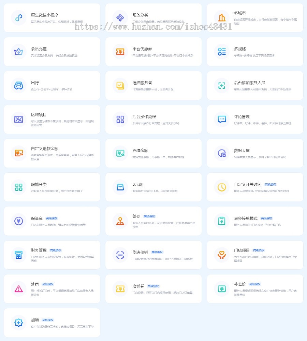Click the 高级授权 tag beside 店铺券
Viewport: 307px width, 341px height.
pos(153,286)
